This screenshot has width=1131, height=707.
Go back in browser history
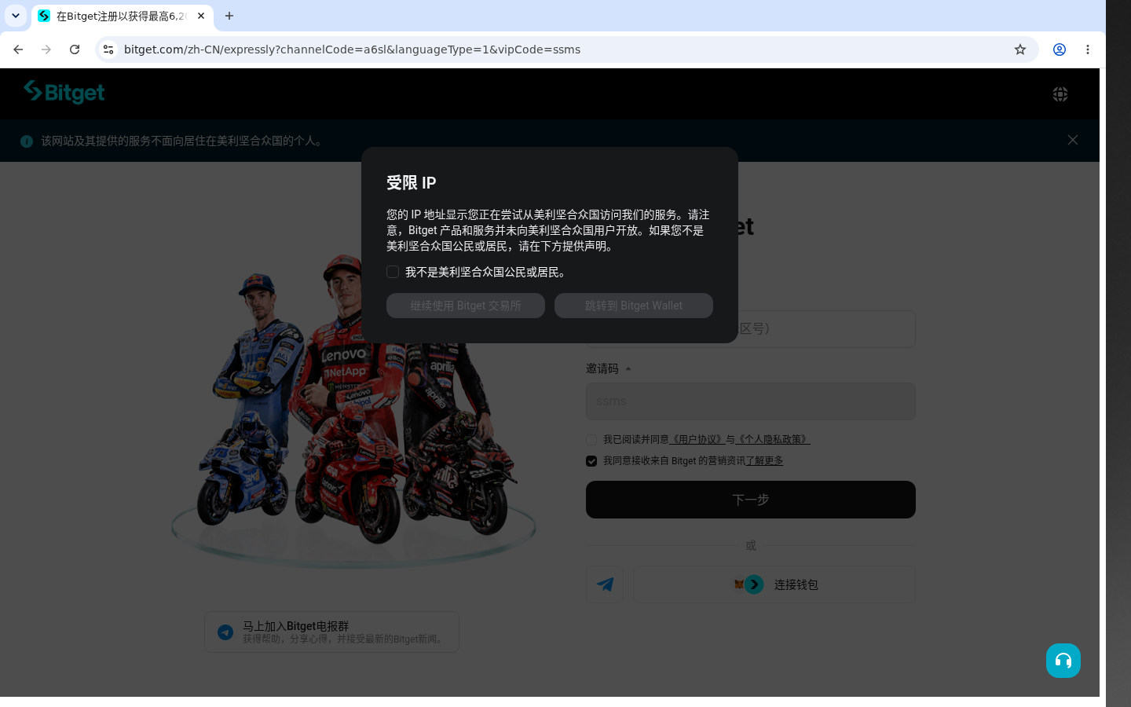(18, 49)
